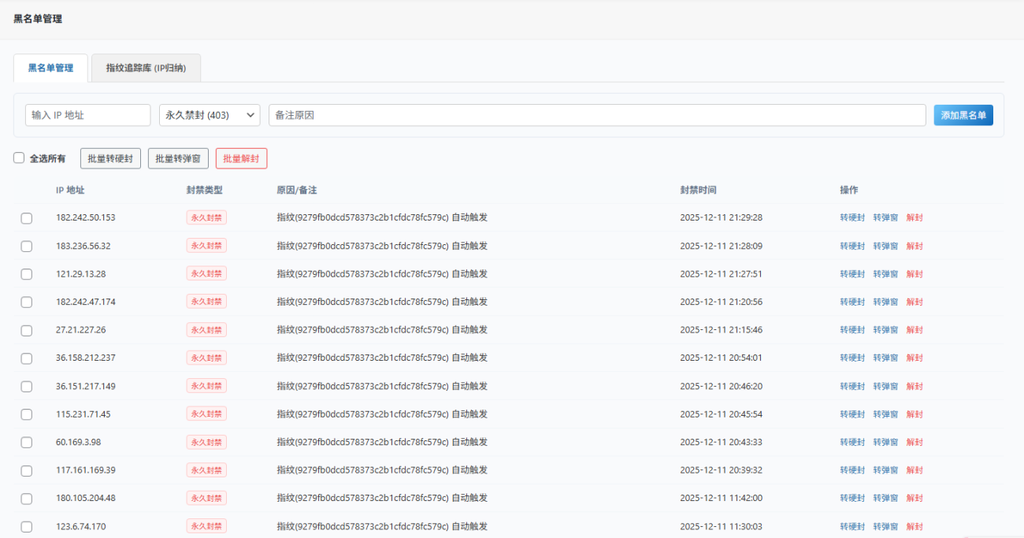勾选全选所有复选框
The image size is (1024, 538).
pos(18,158)
